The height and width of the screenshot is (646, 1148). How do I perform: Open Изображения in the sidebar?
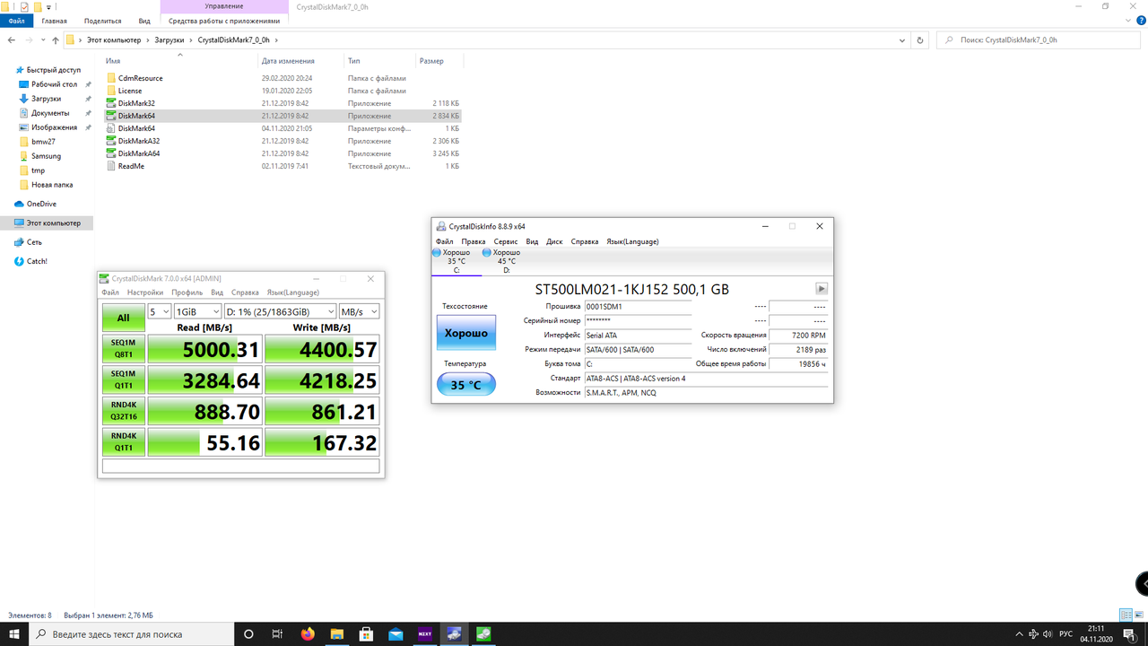(54, 127)
